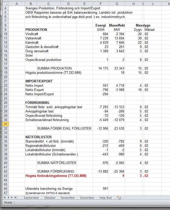The height and width of the screenshot is (210, 170).
Task: Switch to the Oktober sheet tab
Action: [50, 198]
